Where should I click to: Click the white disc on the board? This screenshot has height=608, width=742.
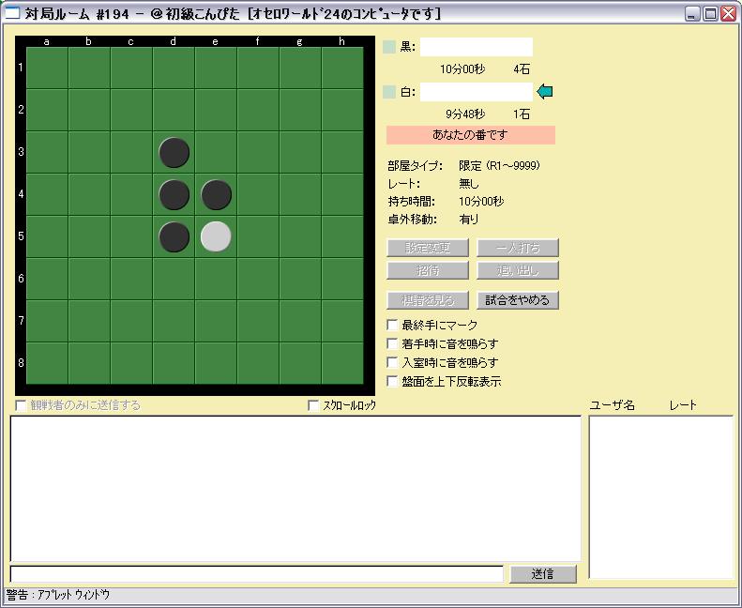[216, 237]
